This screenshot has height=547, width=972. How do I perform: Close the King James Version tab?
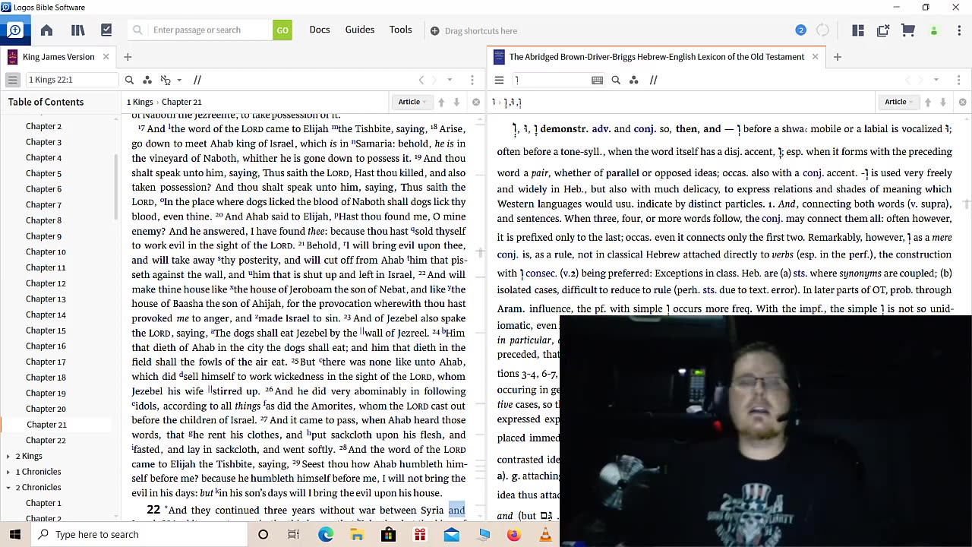point(106,57)
